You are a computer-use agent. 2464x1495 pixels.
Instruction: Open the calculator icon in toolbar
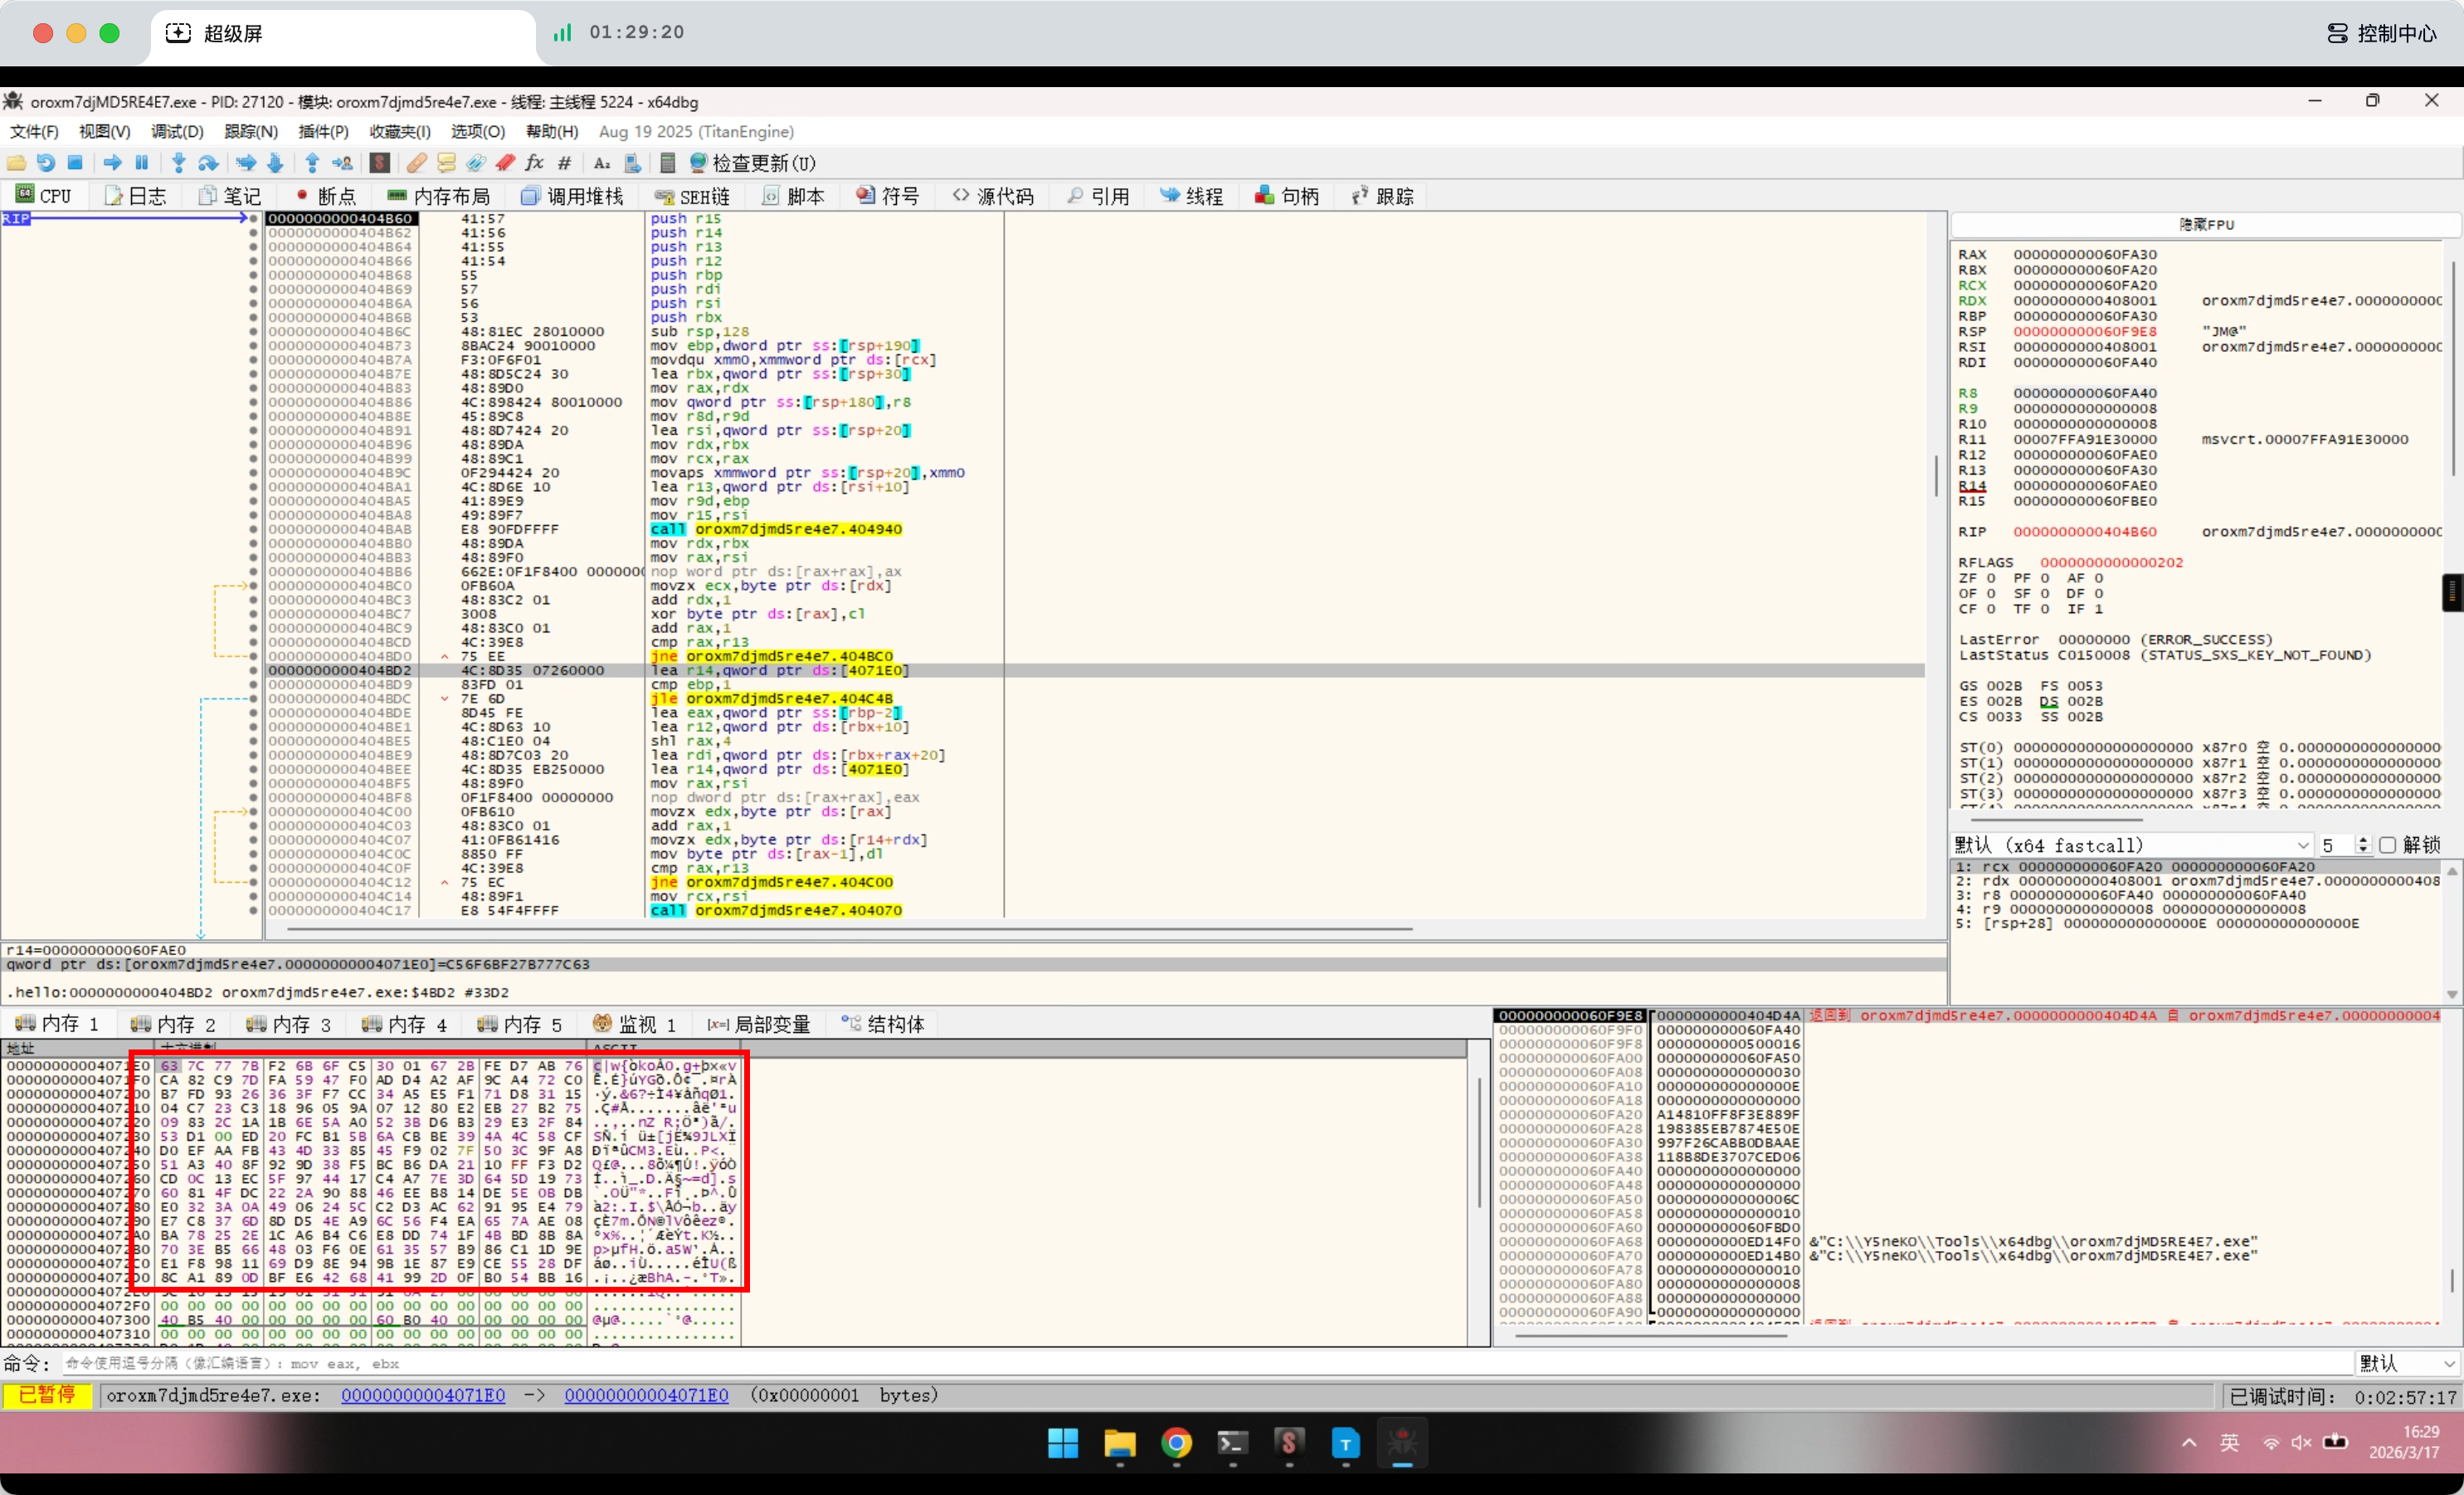[668, 163]
